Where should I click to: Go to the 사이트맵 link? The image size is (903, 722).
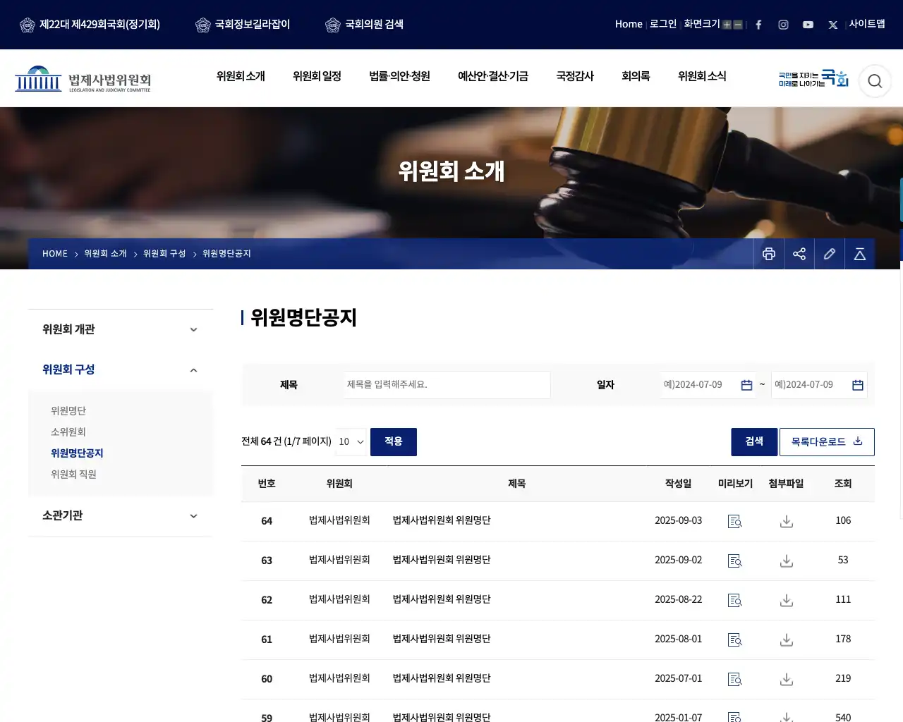[x=867, y=24]
